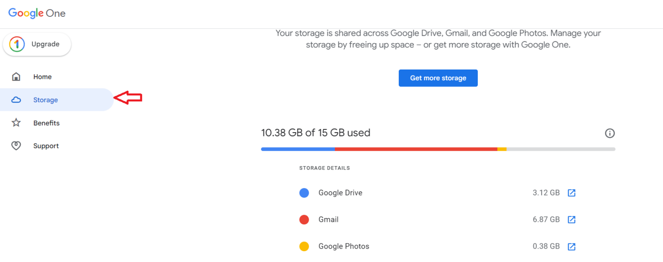Click the Storage cloud icon
Screen dimensions: 663x262
coord(16,99)
